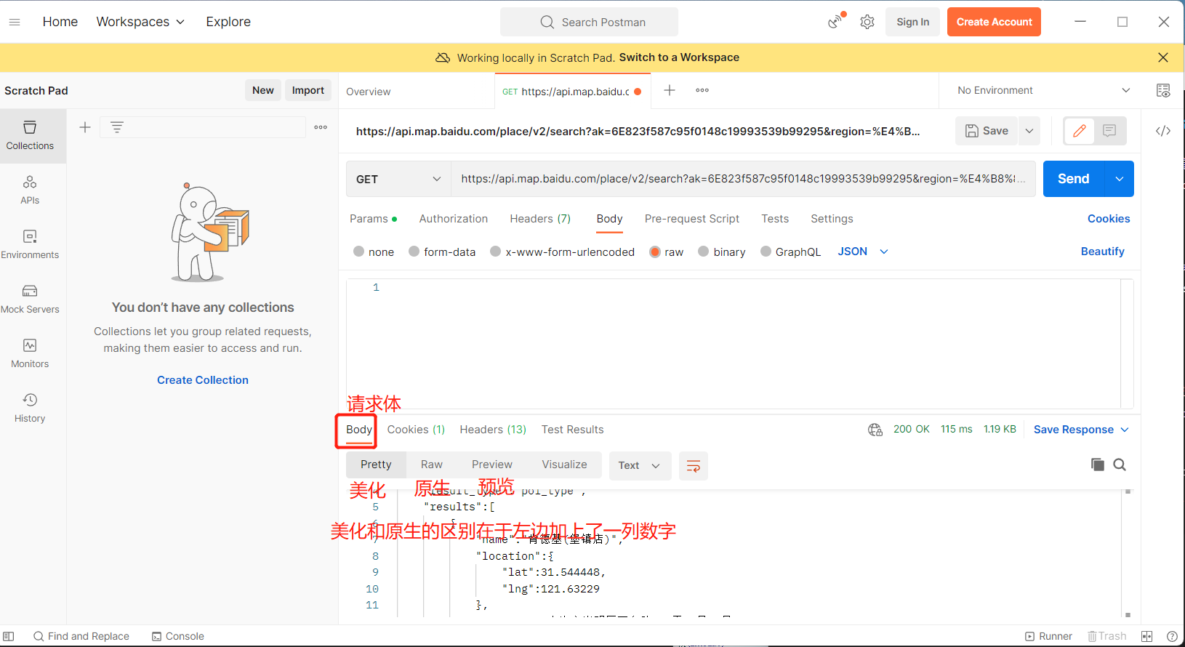Switch to the Authorization tab
1185x647 pixels.
(x=454, y=219)
